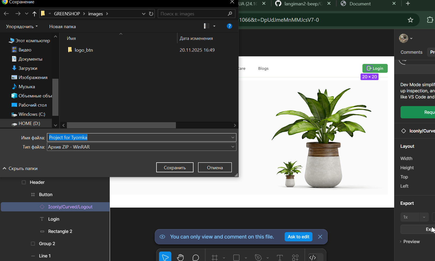Select the Figma Move tool
This screenshot has width=435, height=261.
click(165, 257)
